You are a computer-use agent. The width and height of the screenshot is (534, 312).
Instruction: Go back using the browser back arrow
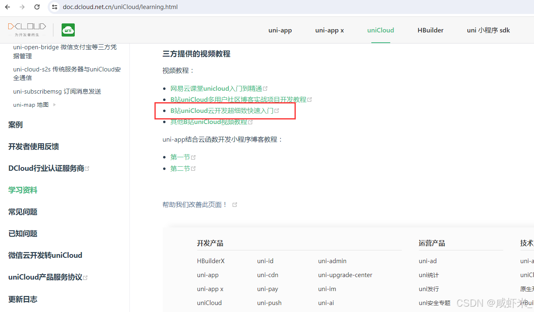pos(7,7)
